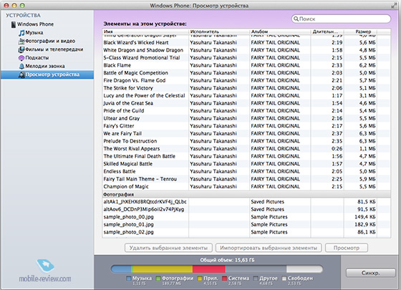Click the Windows Phone device icon

[14, 24]
